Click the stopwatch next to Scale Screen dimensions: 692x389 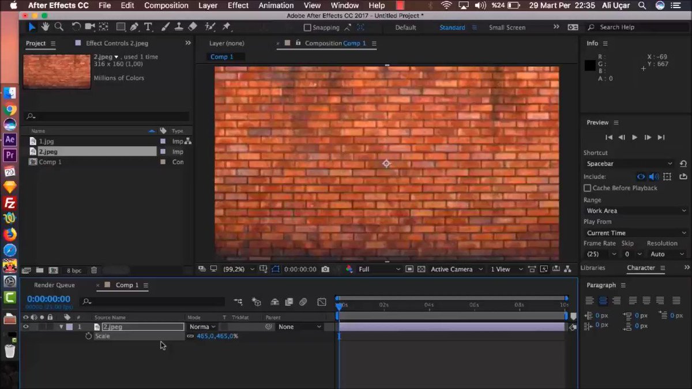[x=88, y=336]
